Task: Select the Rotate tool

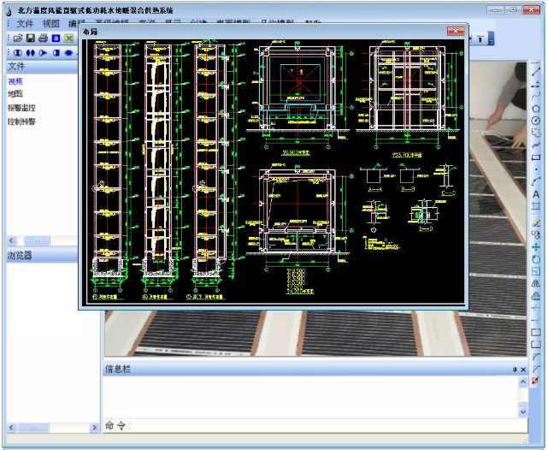Action: (536, 258)
